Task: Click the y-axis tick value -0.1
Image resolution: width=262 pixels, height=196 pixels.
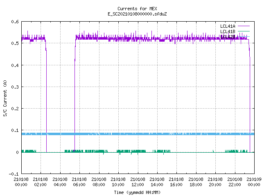Action: coord(14,174)
